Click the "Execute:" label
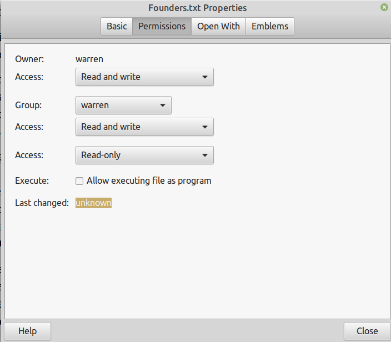The height and width of the screenshot is (342, 391). point(32,181)
